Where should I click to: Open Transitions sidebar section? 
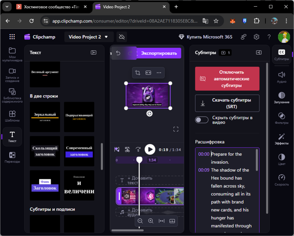click(12, 158)
